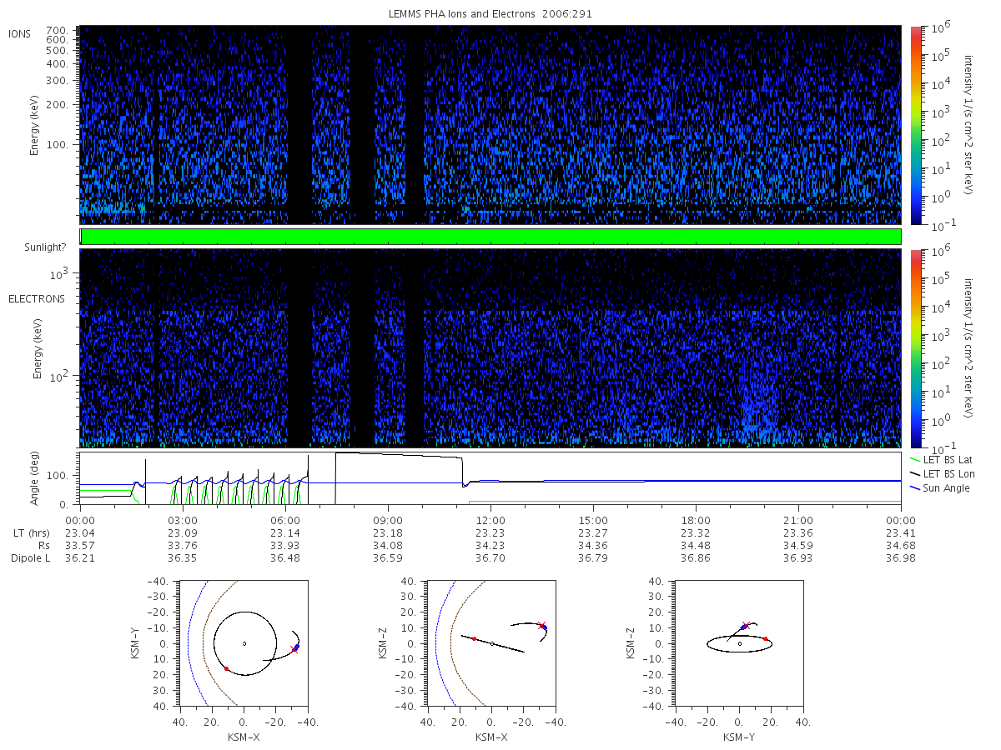The image size is (1001, 750).
Task: Click the electron intensity color bar
Action: [916, 348]
